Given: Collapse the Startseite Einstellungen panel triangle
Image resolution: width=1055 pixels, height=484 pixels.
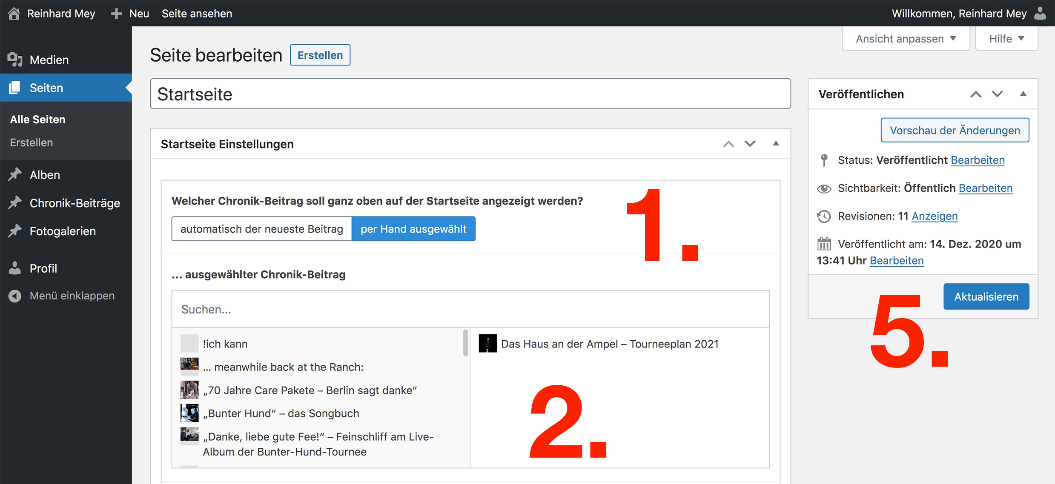Looking at the screenshot, I should 776,144.
